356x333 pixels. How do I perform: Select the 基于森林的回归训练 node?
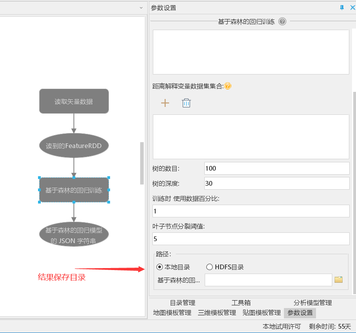pos(74,190)
